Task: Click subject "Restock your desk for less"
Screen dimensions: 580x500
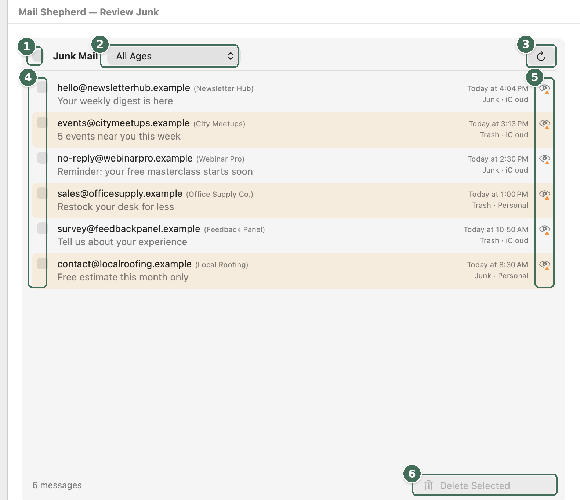Action: [x=116, y=207]
